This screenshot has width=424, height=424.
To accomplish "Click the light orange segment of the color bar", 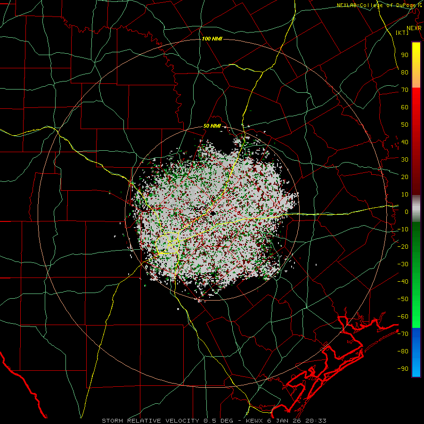I will click(416, 80).
